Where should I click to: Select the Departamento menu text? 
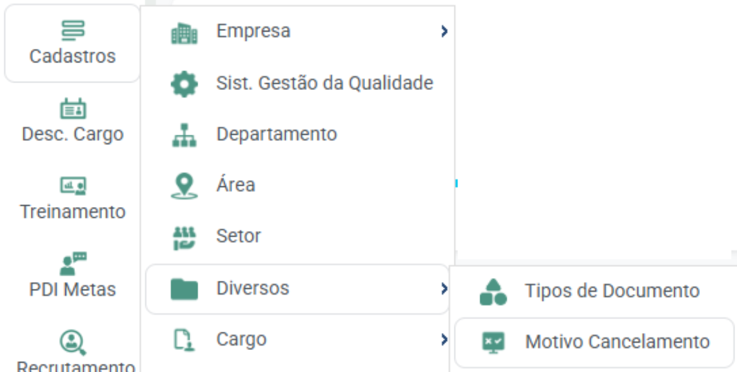pyautogui.click(x=276, y=135)
